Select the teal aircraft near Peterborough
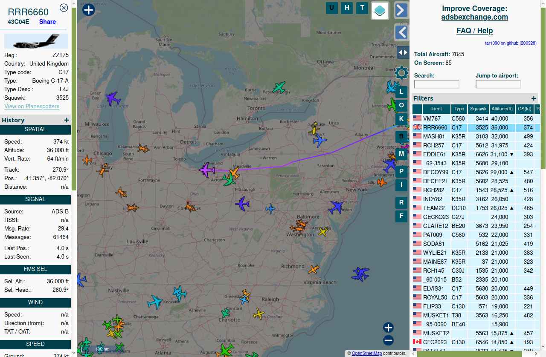Image resolution: width=546 pixels, height=357 pixels. click(279, 87)
